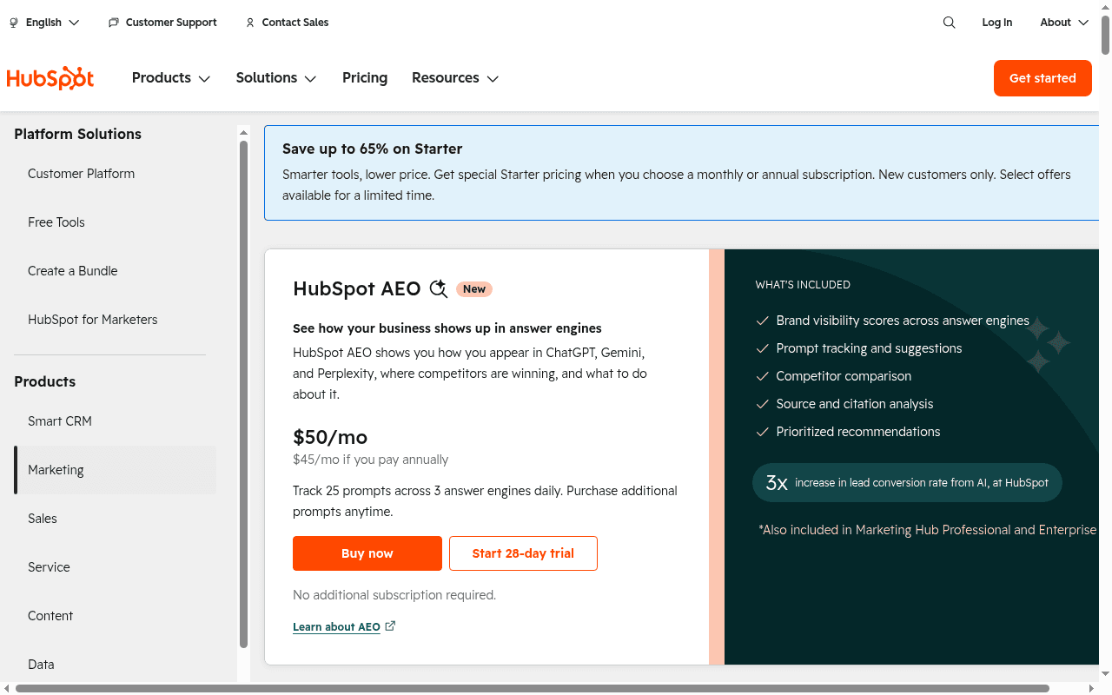
Task: Click the page vertical scrollbar thumb
Action: click(x=1106, y=33)
